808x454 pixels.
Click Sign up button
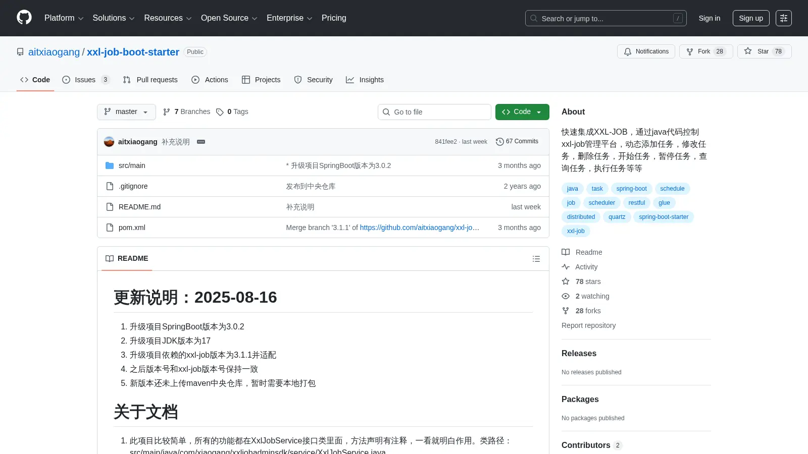751,18
